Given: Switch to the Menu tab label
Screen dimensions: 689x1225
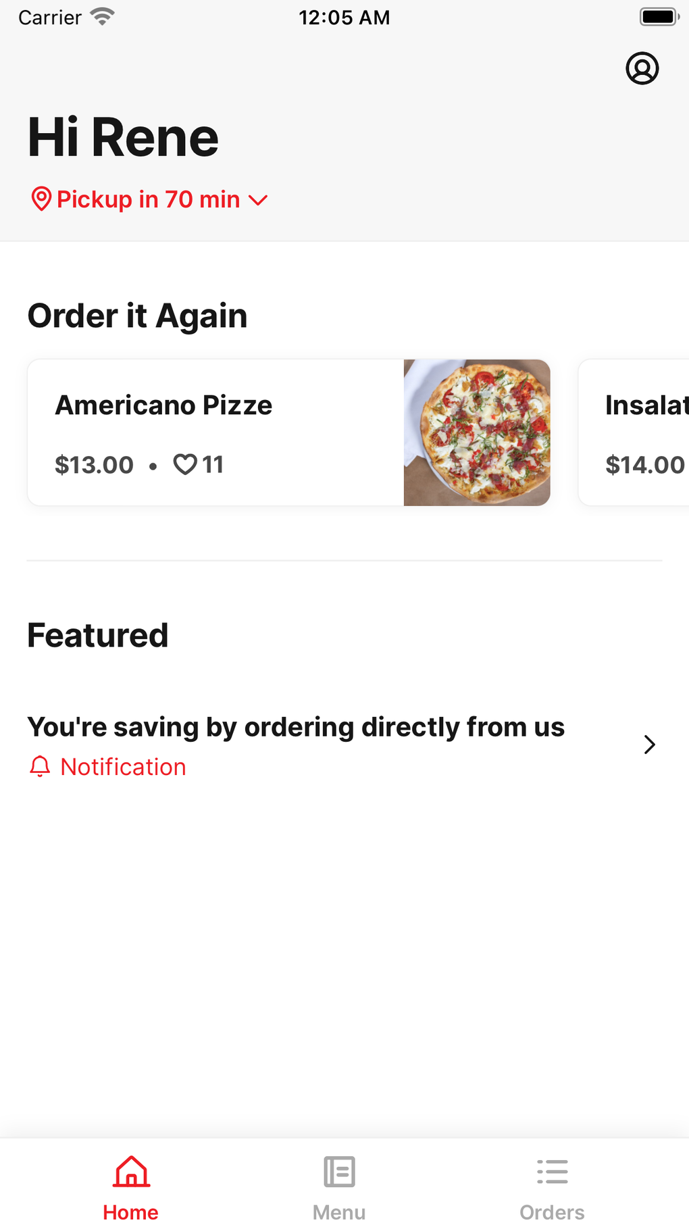Looking at the screenshot, I should [339, 1212].
